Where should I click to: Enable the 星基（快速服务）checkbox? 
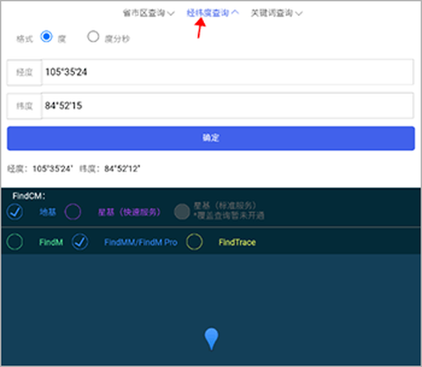tap(73, 212)
